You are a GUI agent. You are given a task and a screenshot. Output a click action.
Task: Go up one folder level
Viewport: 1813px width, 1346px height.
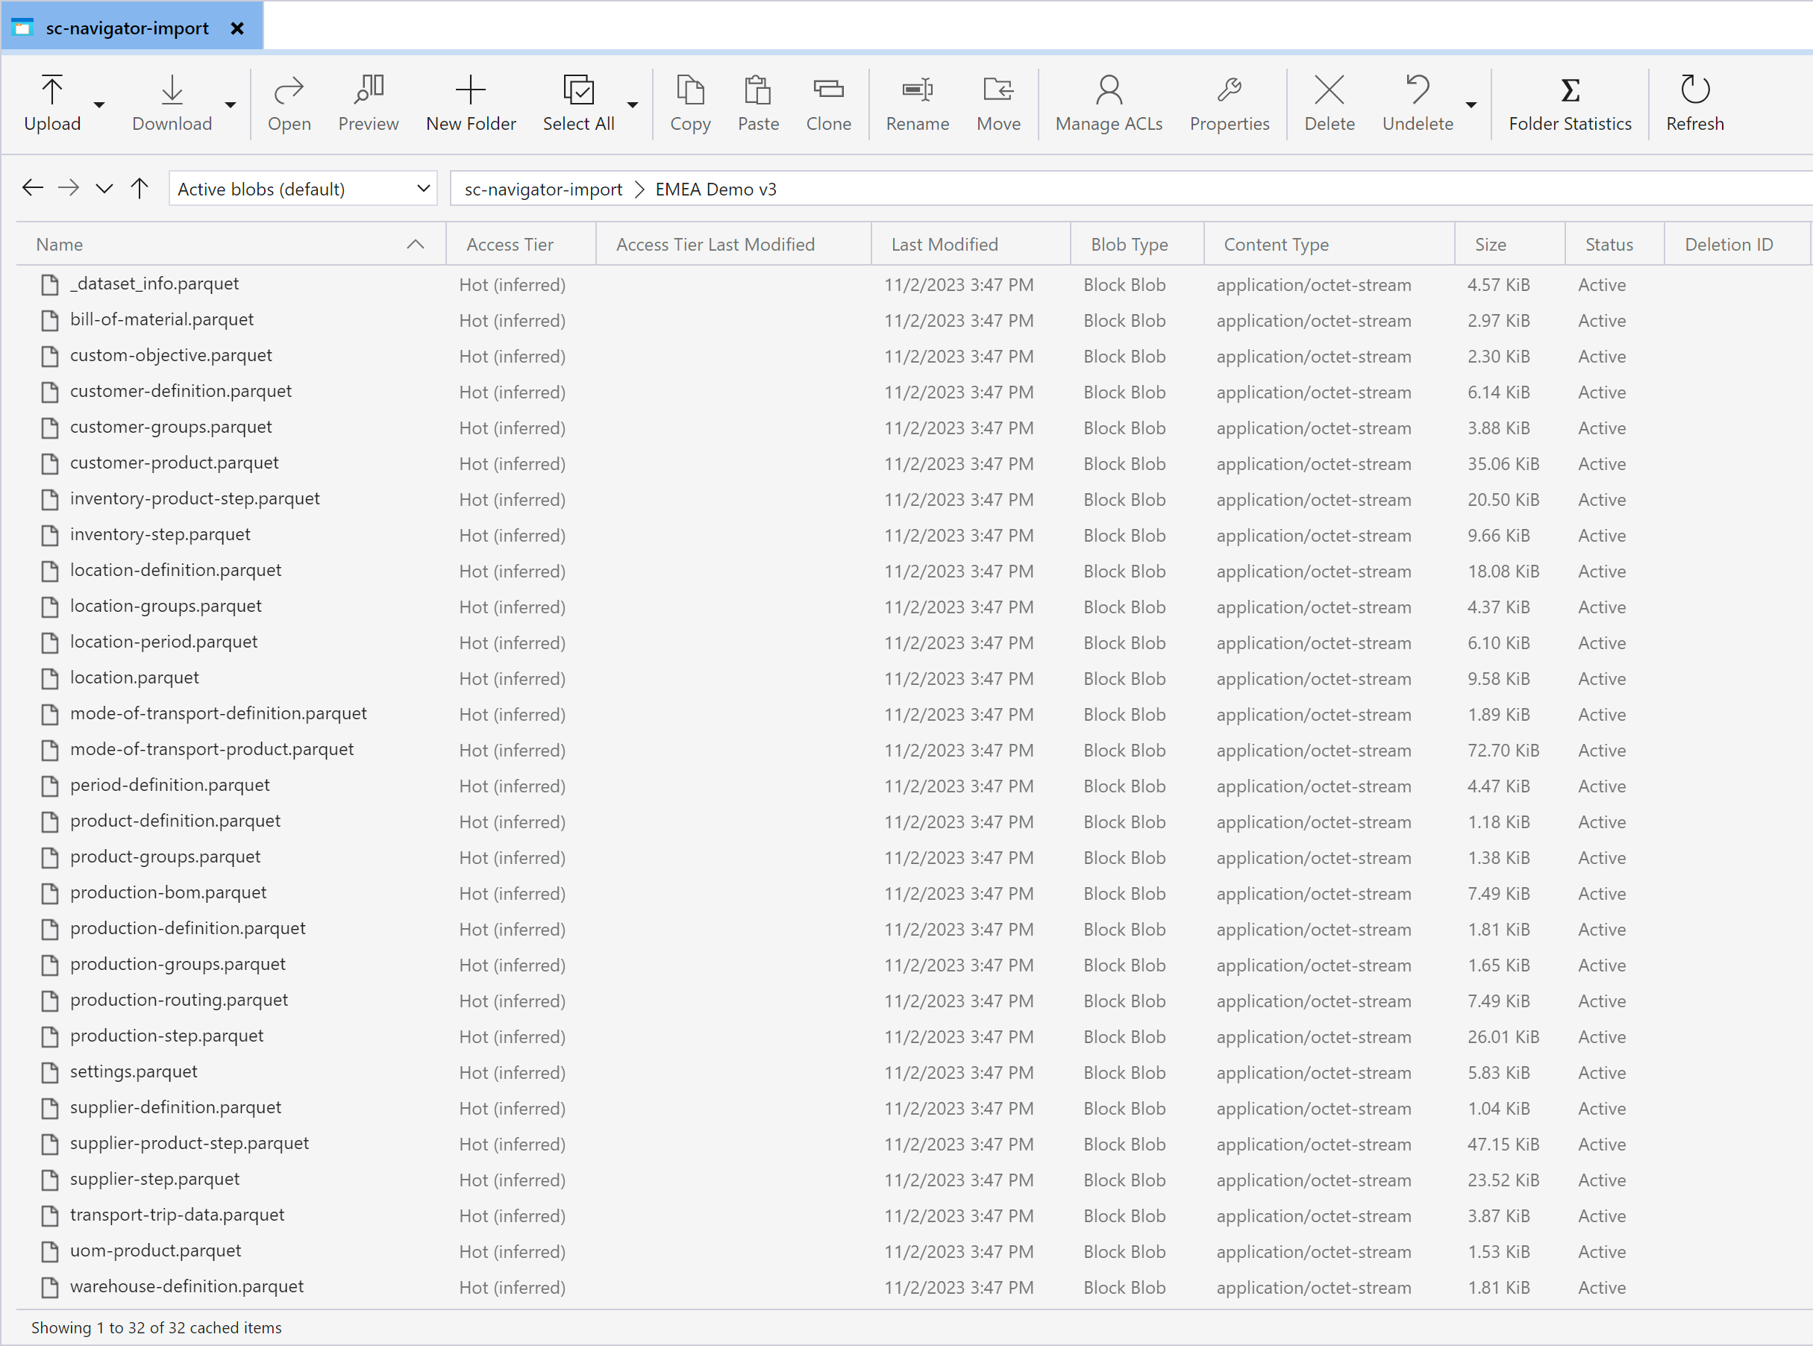click(140, 188)
